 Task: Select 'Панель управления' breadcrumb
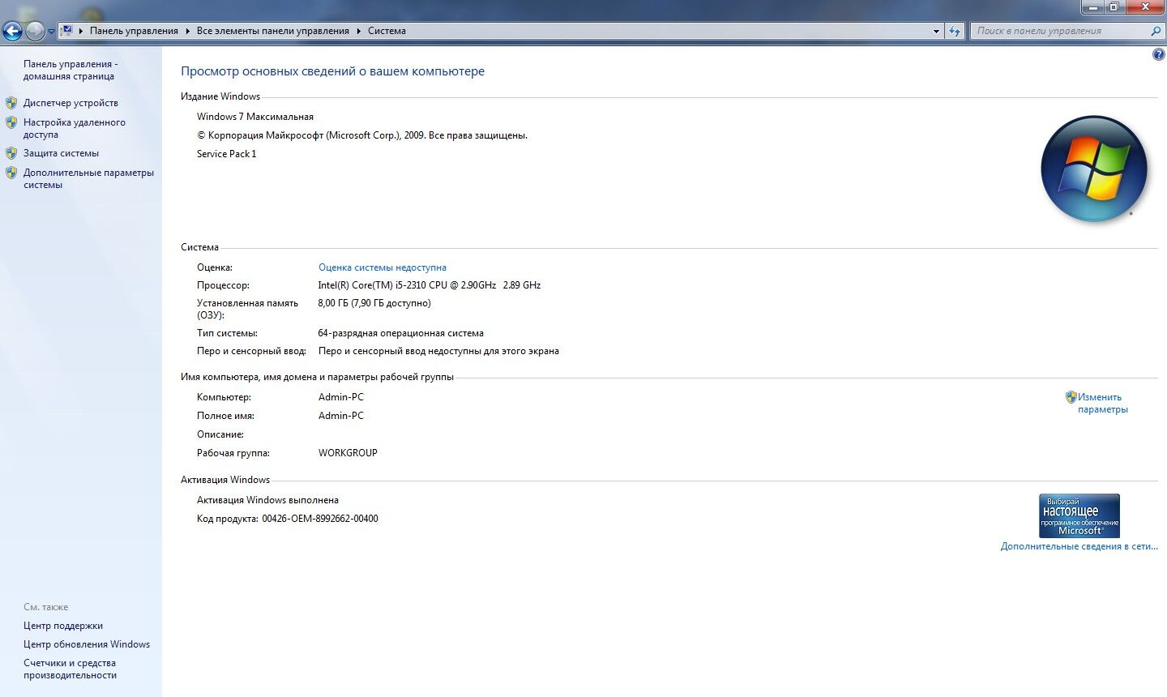coord(134,31)
